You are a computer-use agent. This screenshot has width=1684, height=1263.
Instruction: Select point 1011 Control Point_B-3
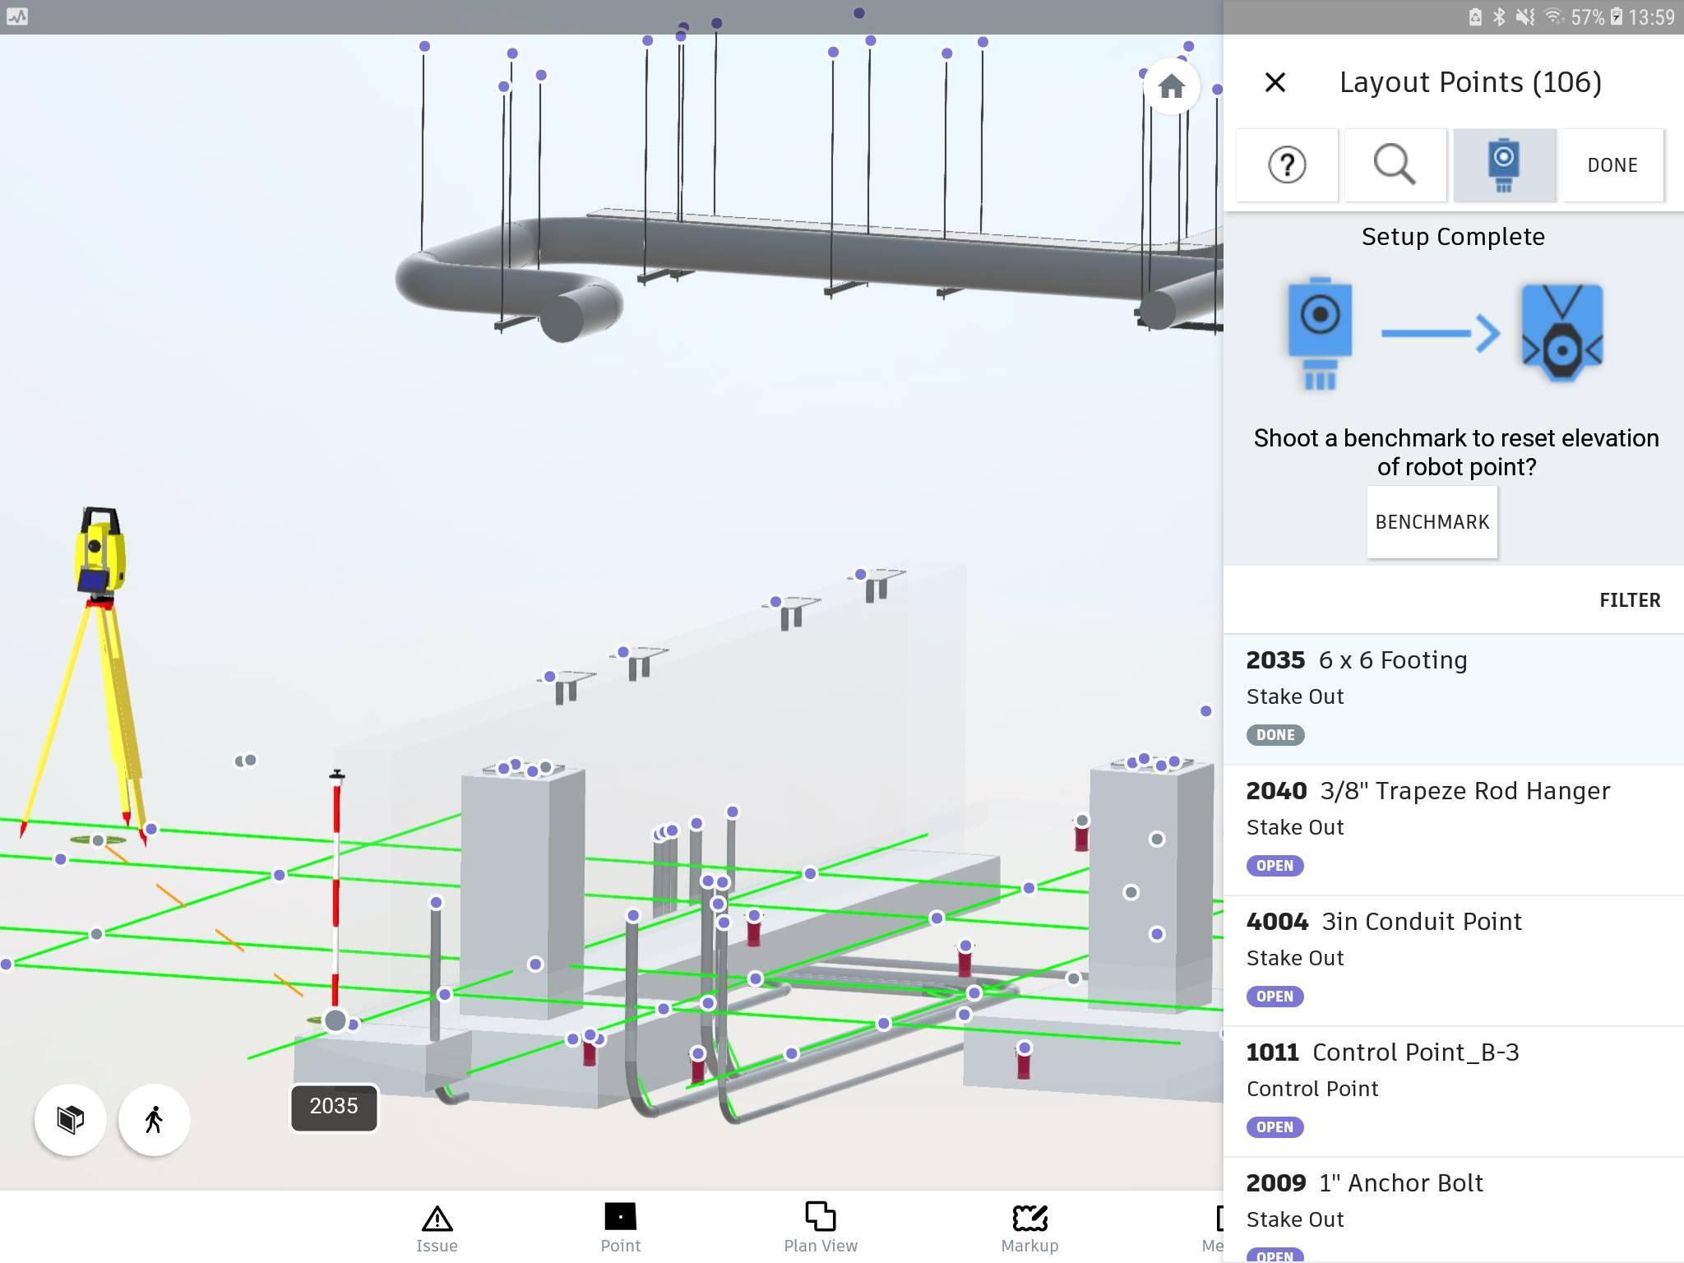pyautogui.click(x=1454, y=1091)
